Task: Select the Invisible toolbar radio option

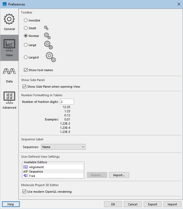Action: tap(26, 20)
